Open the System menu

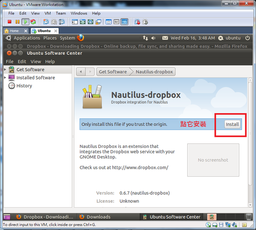[67, 38]
